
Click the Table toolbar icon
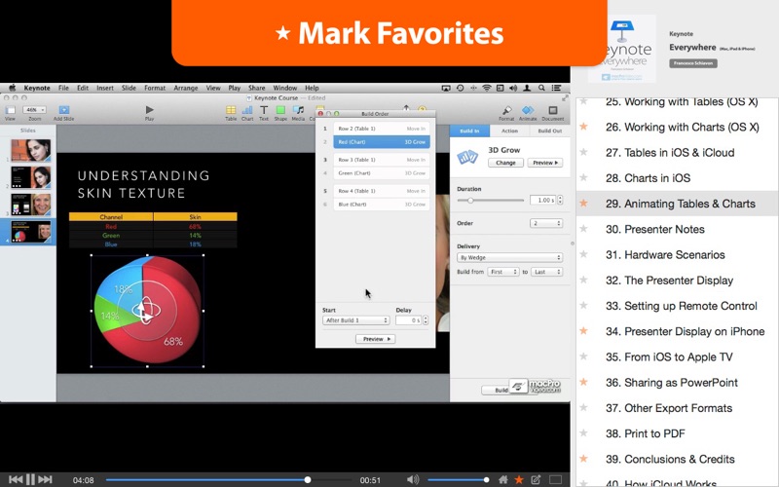pyautogui.click(x=231, y=110)
